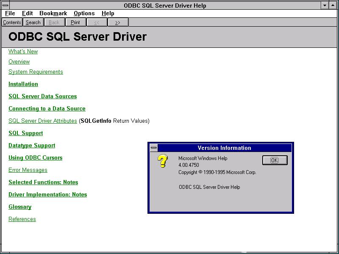Viewport: 339px width, 254px height.
Task: Click the Back toolbar button
Action: [54, 22]
